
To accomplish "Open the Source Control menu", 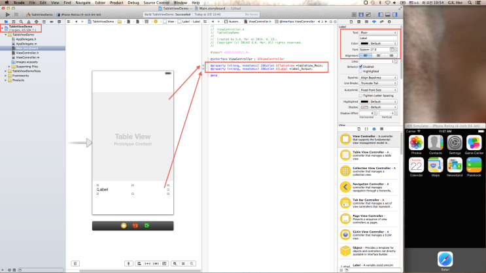I will click(156, 3).
